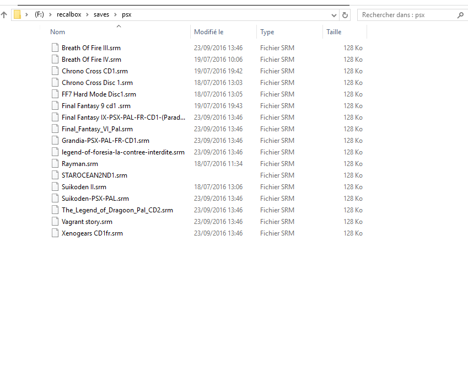Expand chevron after saves breadcrumb

click(x=115, y=14)
